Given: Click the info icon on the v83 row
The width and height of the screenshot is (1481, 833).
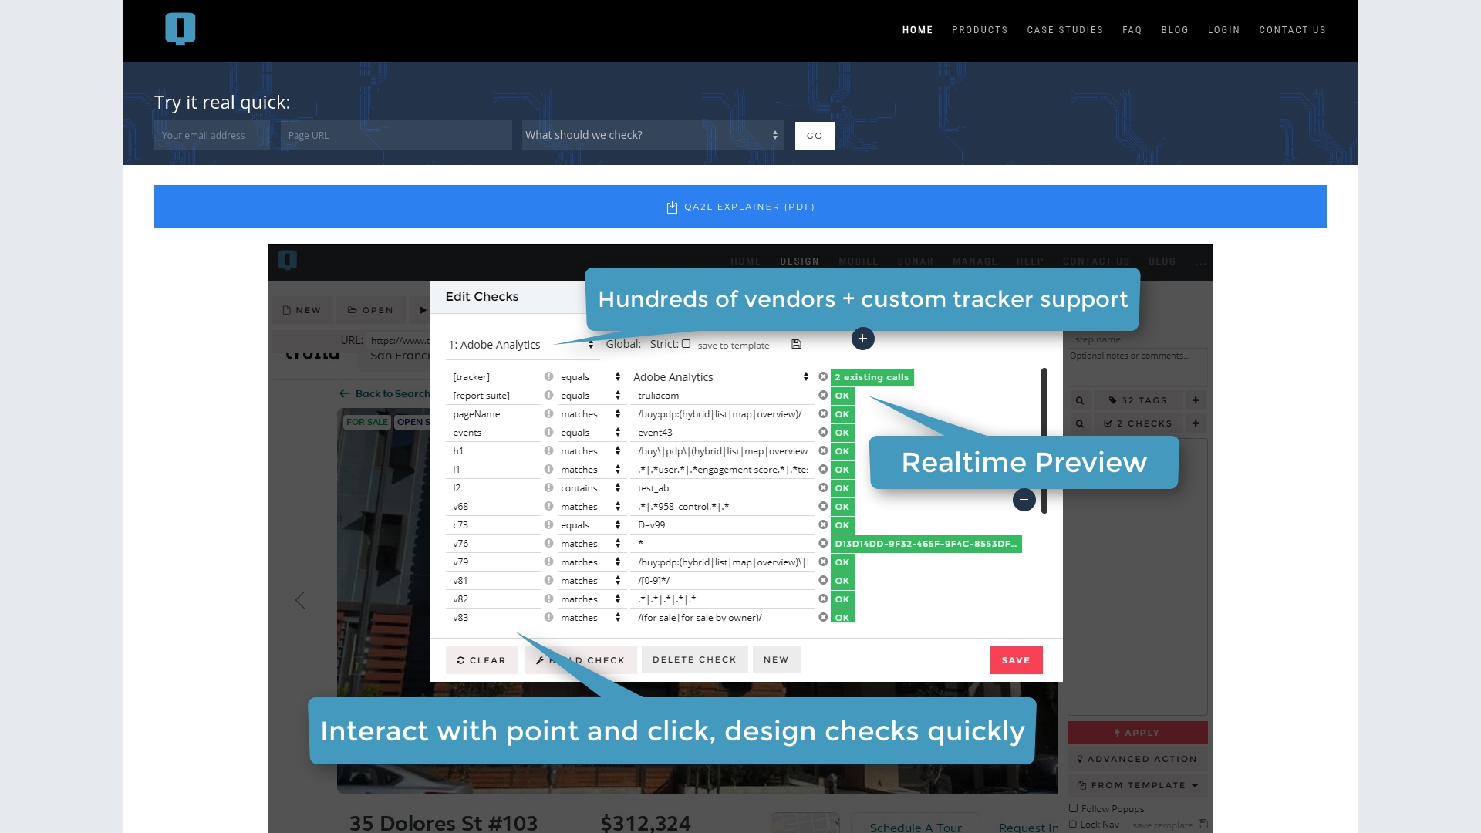Looking at the screenshot, I should point(548,618).
